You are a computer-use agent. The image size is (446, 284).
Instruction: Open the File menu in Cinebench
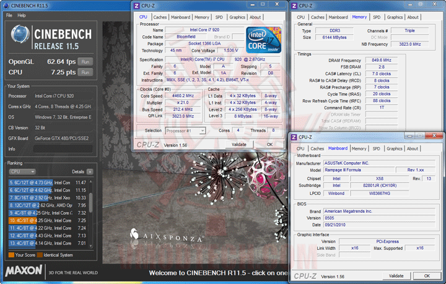[9, 15]
